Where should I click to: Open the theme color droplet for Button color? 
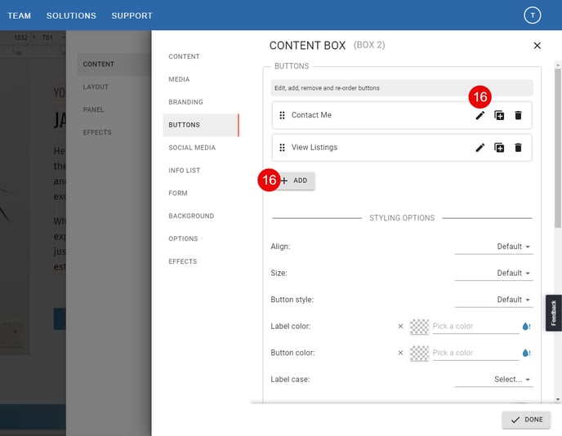pos(526,353)
